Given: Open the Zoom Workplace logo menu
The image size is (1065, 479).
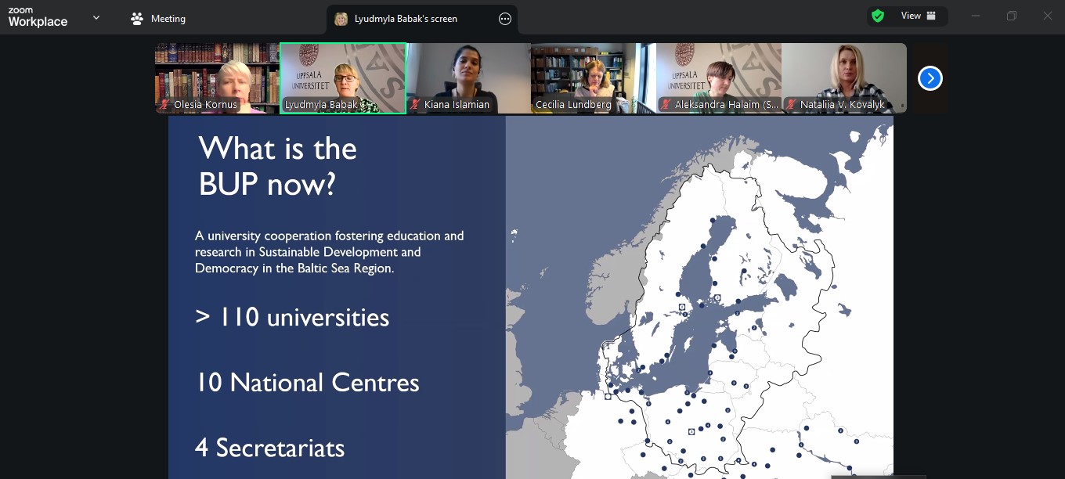Looking at the screenshot, I should [38, 17].
